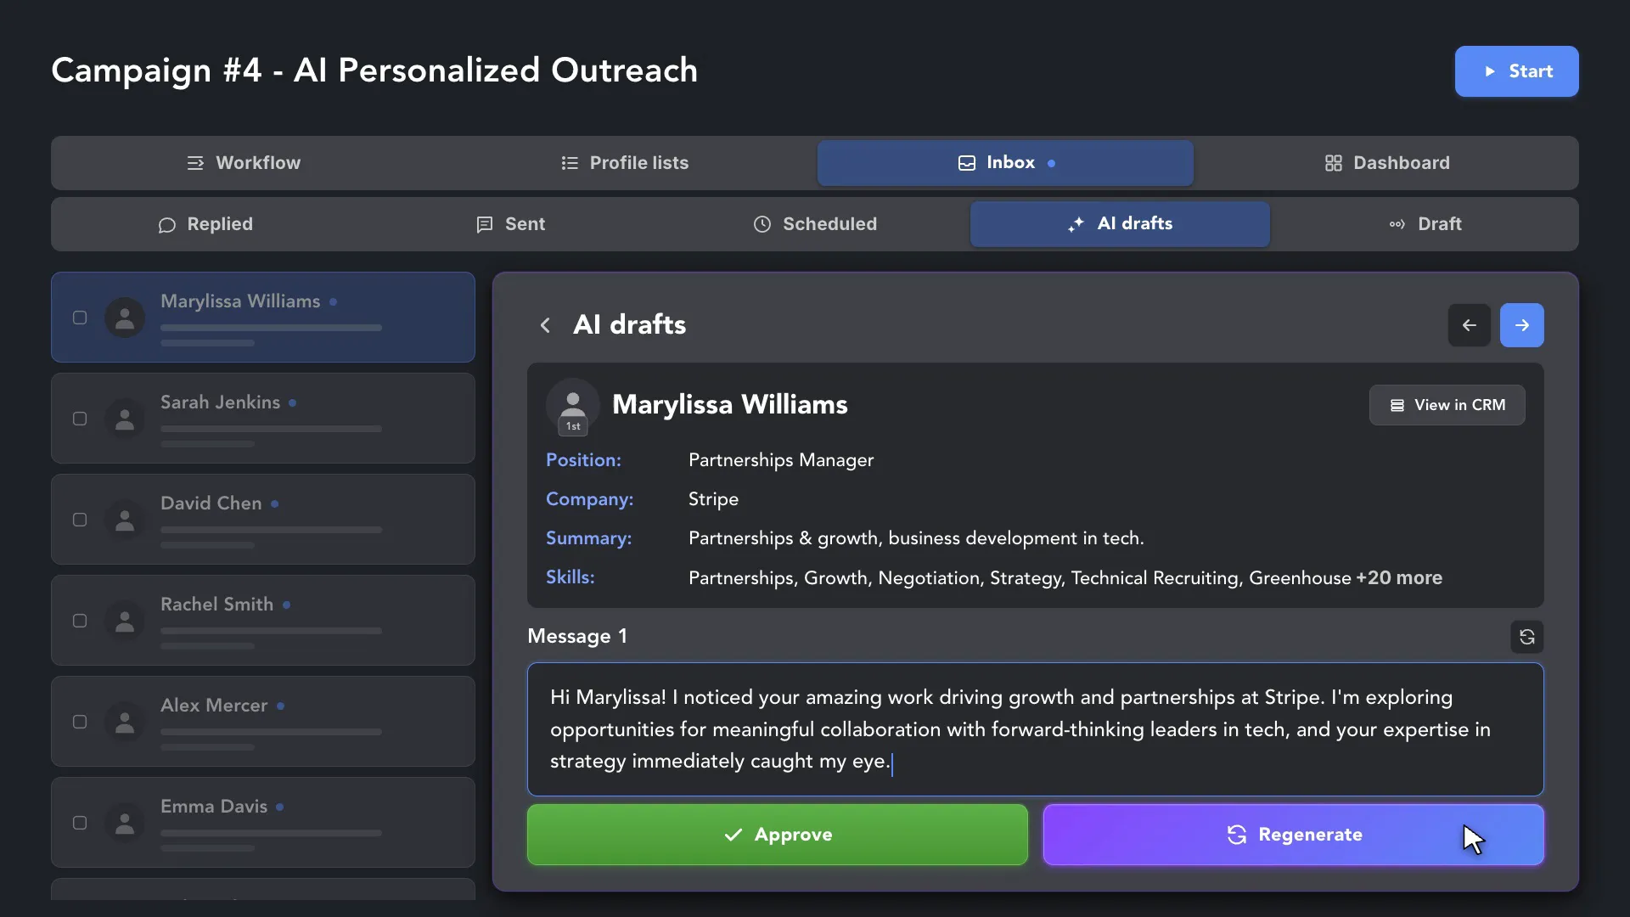1630x917 pixels.
Task: Click the Campaign #4 title heading
Action: click(x=374, y=70)
